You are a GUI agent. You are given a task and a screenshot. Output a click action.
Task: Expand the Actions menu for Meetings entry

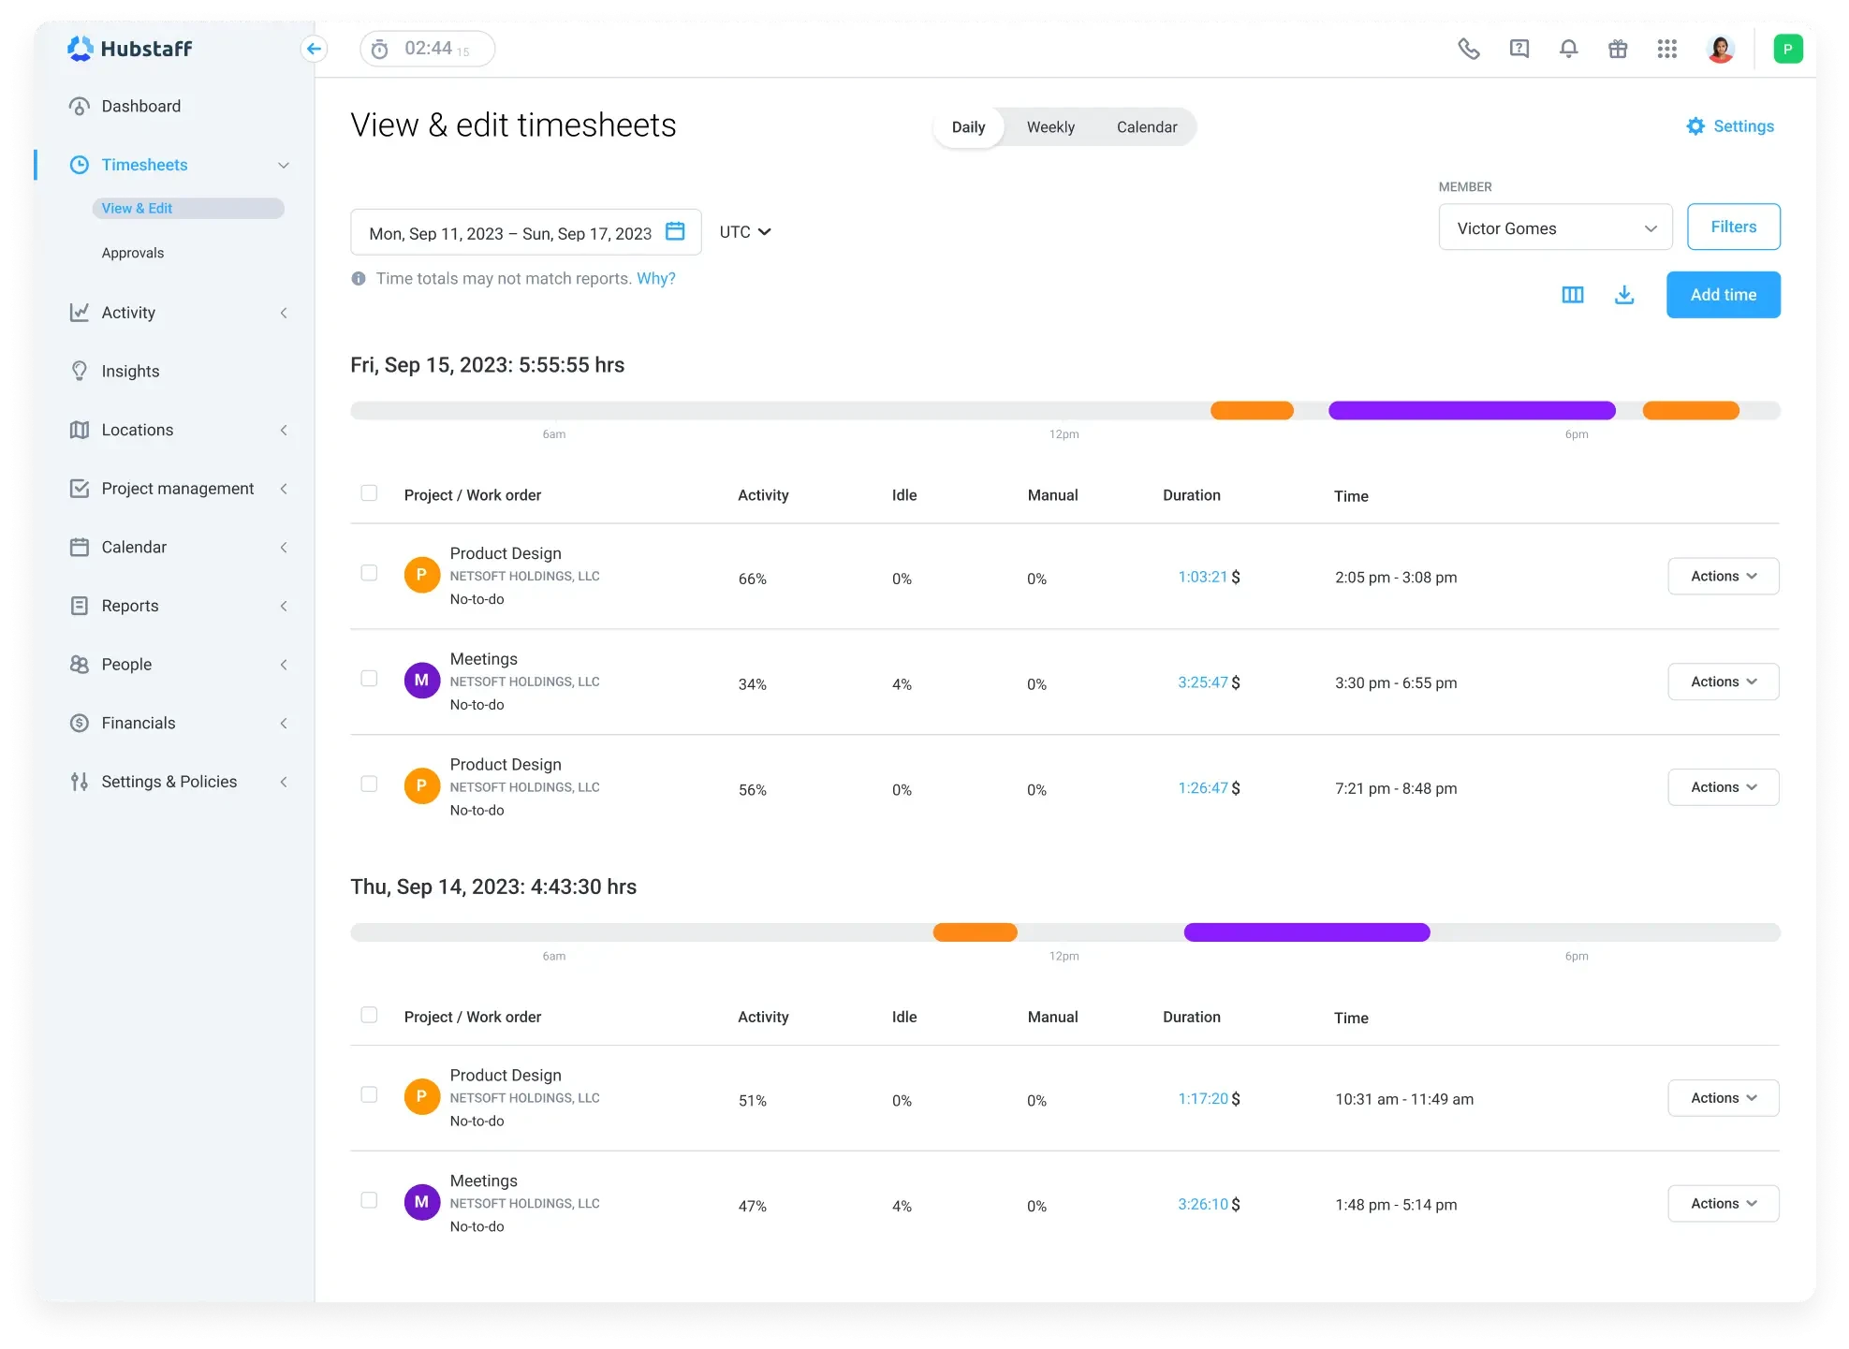[x=1722, y=681]
